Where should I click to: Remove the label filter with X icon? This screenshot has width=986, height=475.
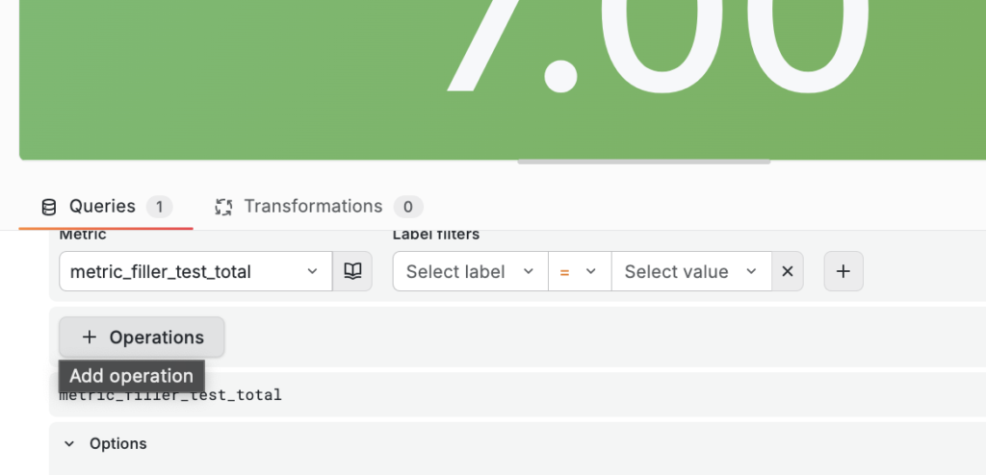(x=788, y=271)
